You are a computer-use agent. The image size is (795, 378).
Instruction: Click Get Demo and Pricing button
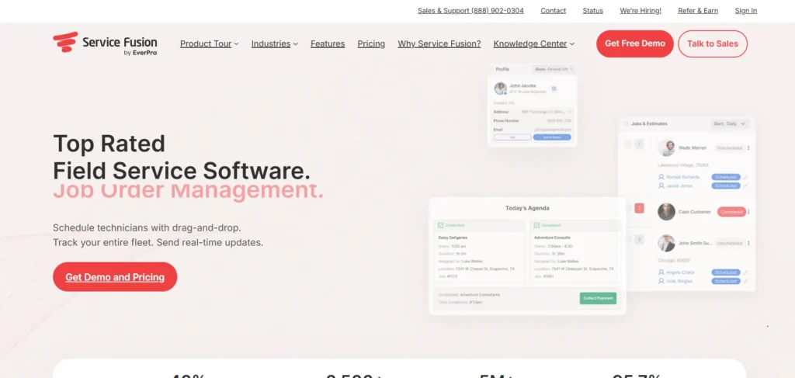click(115, 276)
